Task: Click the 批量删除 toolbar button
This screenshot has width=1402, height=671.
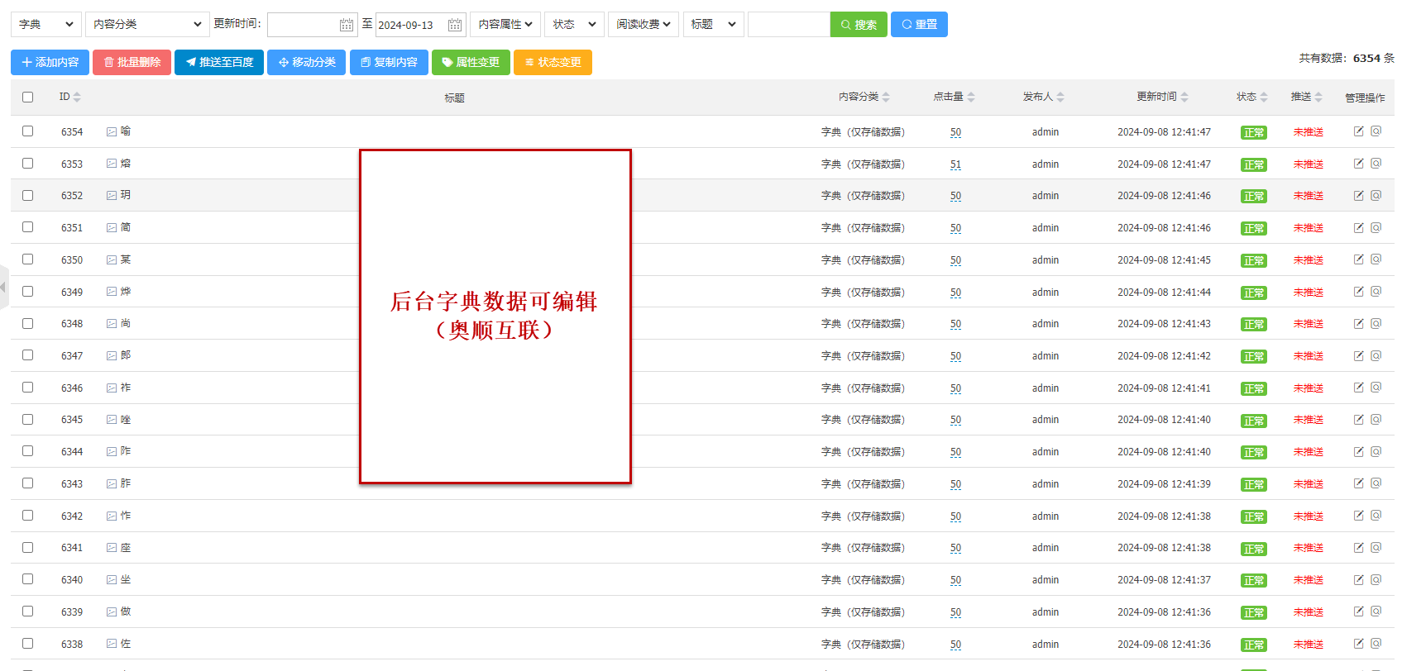Action: point(132,63)
